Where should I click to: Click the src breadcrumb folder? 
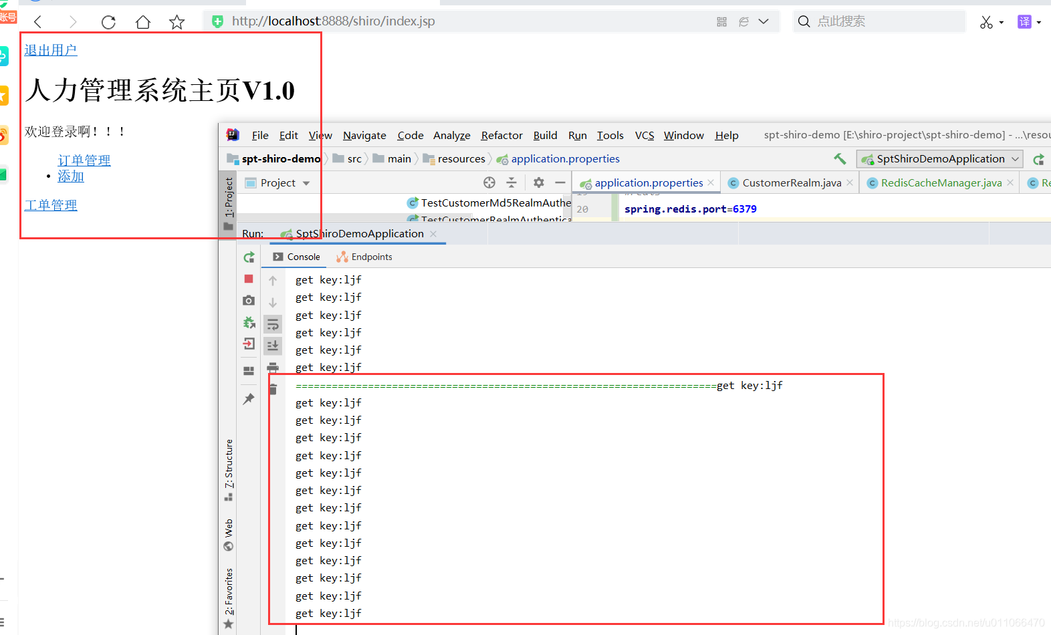point(348,158)
